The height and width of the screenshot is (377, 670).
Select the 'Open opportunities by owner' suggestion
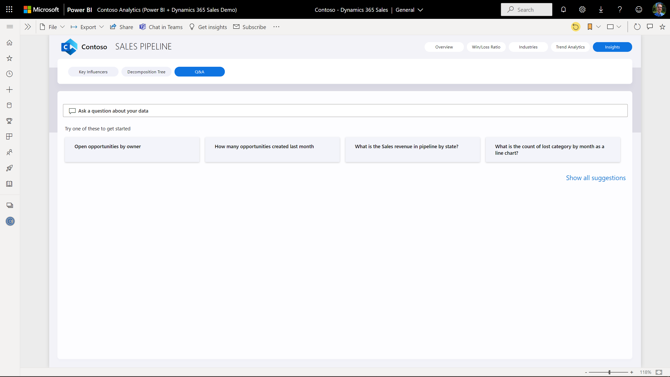point(132,149)
